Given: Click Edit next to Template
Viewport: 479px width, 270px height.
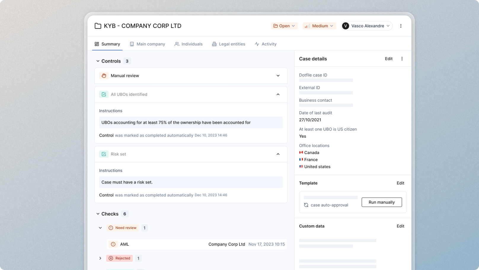Looking at the screenshot, I should coord(400,183).
